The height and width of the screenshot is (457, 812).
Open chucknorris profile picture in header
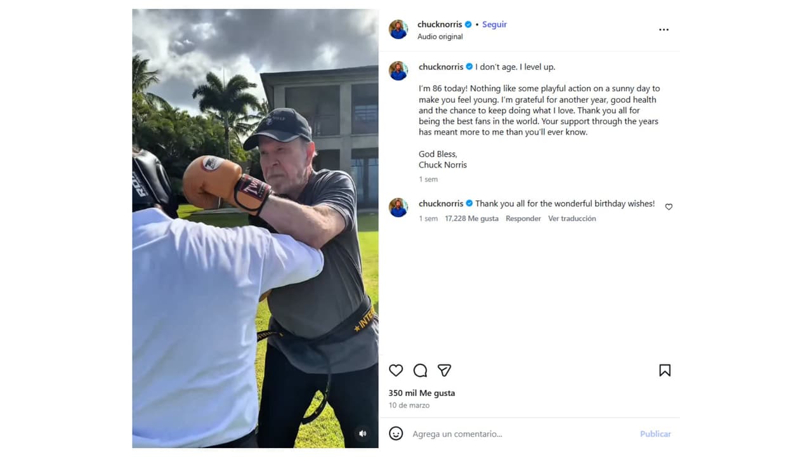pos(398,29)
